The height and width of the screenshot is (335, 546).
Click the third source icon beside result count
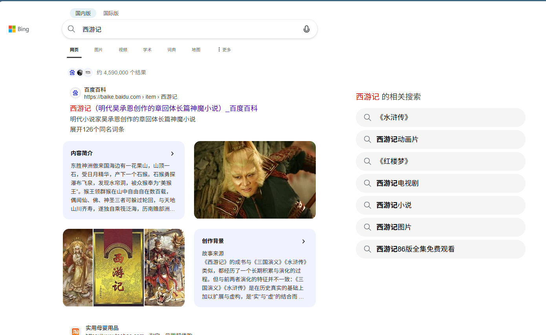88,72
